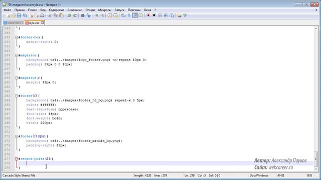The height and width of the screenshot is (180, 321).
Task: Redo edit using Redo toolbar icon
Action: pyautogui.click(x=75, y=15)
